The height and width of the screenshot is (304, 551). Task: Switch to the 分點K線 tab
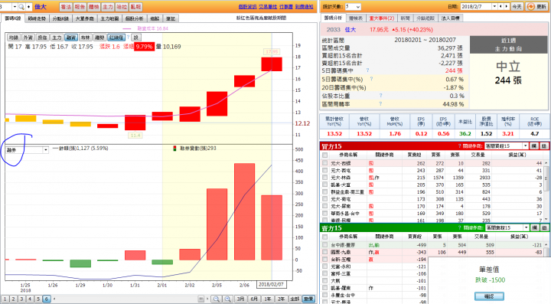tap(60, 18)
